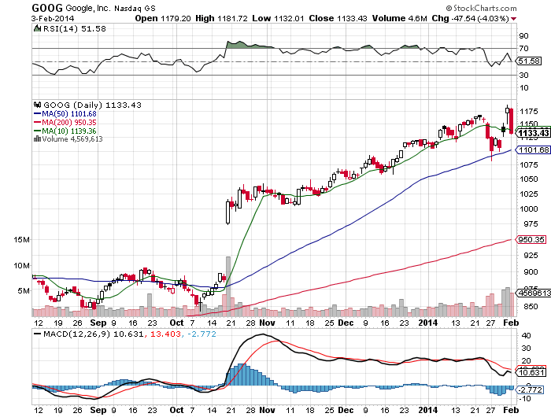Click the MA(200) value label 950.35
This screenshot has width=551, height=417.
[x=531, y=240]
